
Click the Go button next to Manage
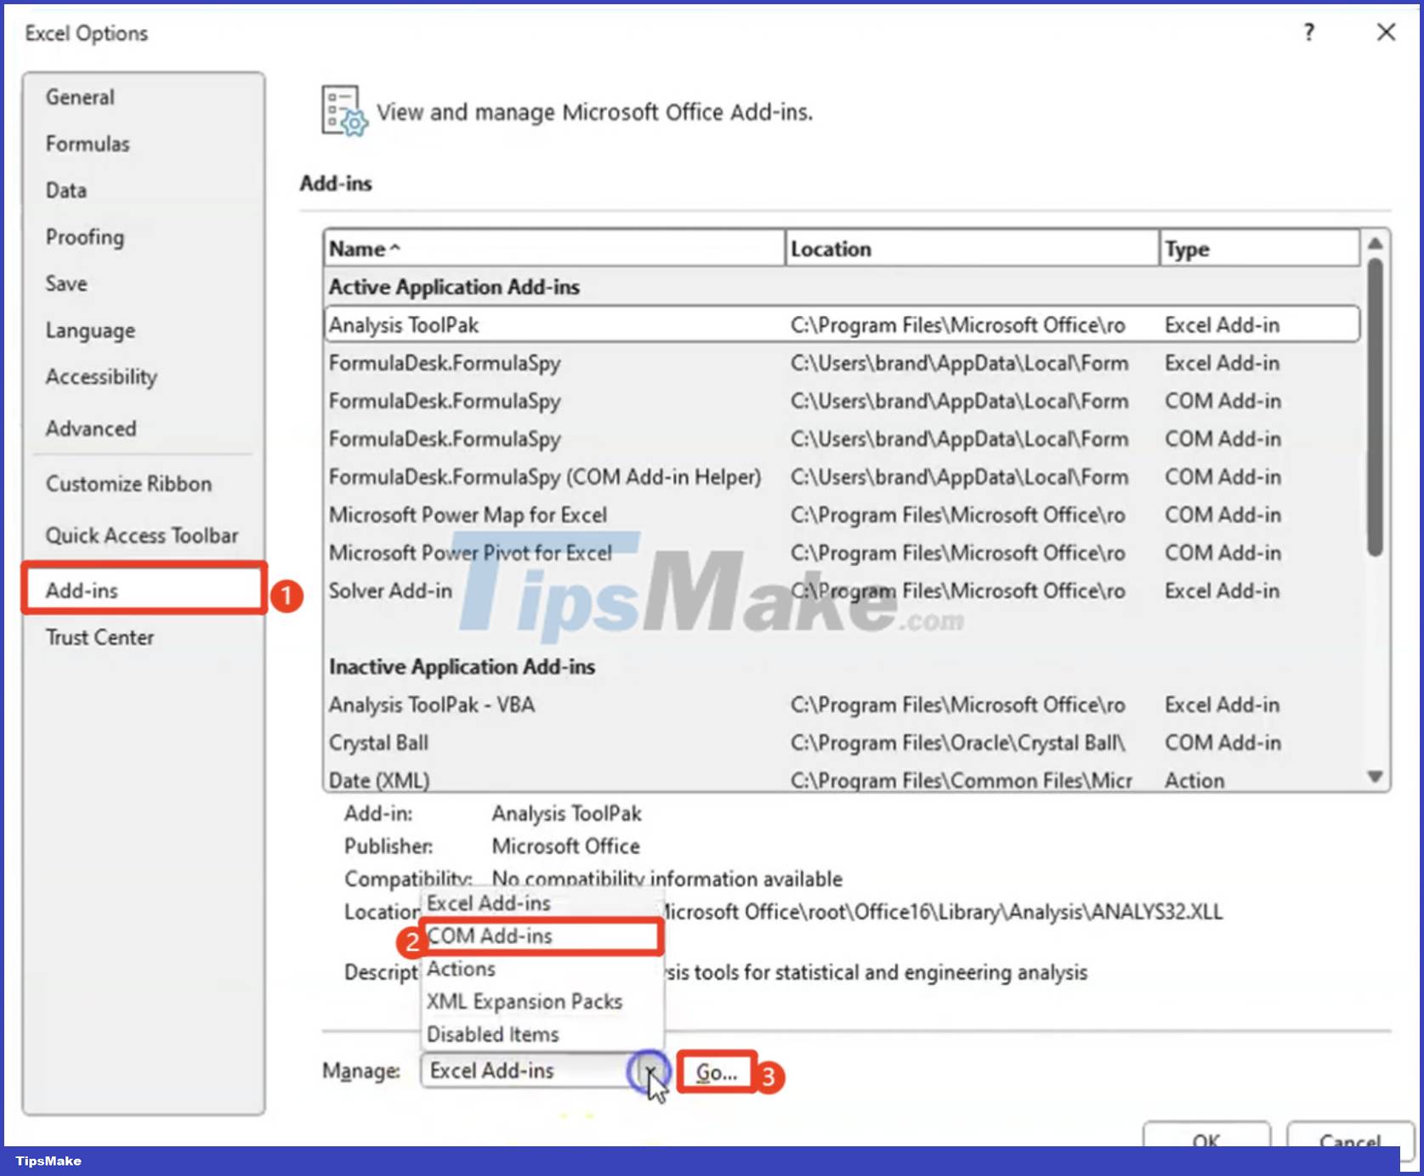[716, 1071]
